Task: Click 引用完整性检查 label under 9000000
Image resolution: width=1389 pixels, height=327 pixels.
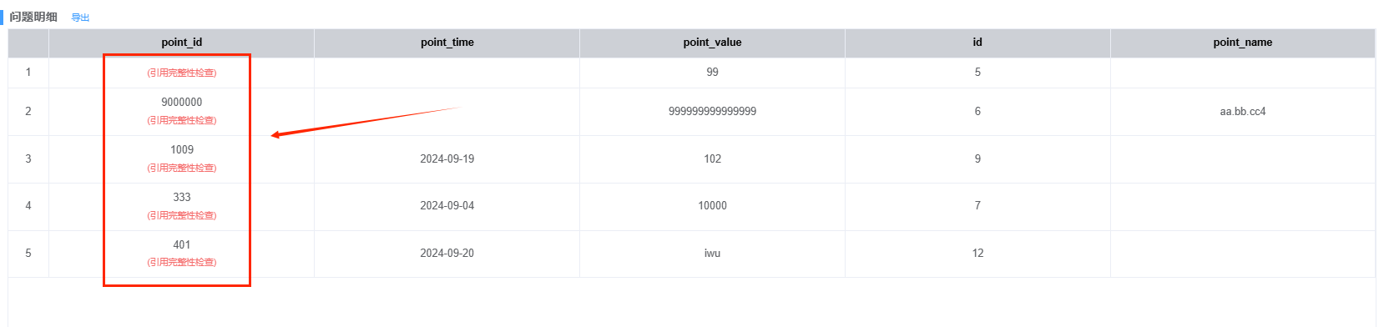Action: (182, 120)
